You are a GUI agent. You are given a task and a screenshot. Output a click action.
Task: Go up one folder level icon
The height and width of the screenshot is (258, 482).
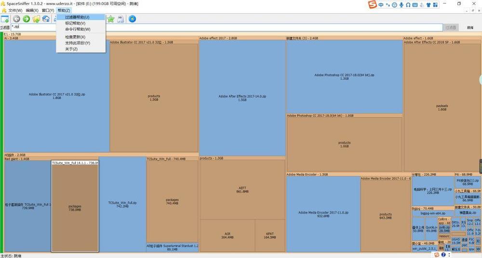(36, 19)
